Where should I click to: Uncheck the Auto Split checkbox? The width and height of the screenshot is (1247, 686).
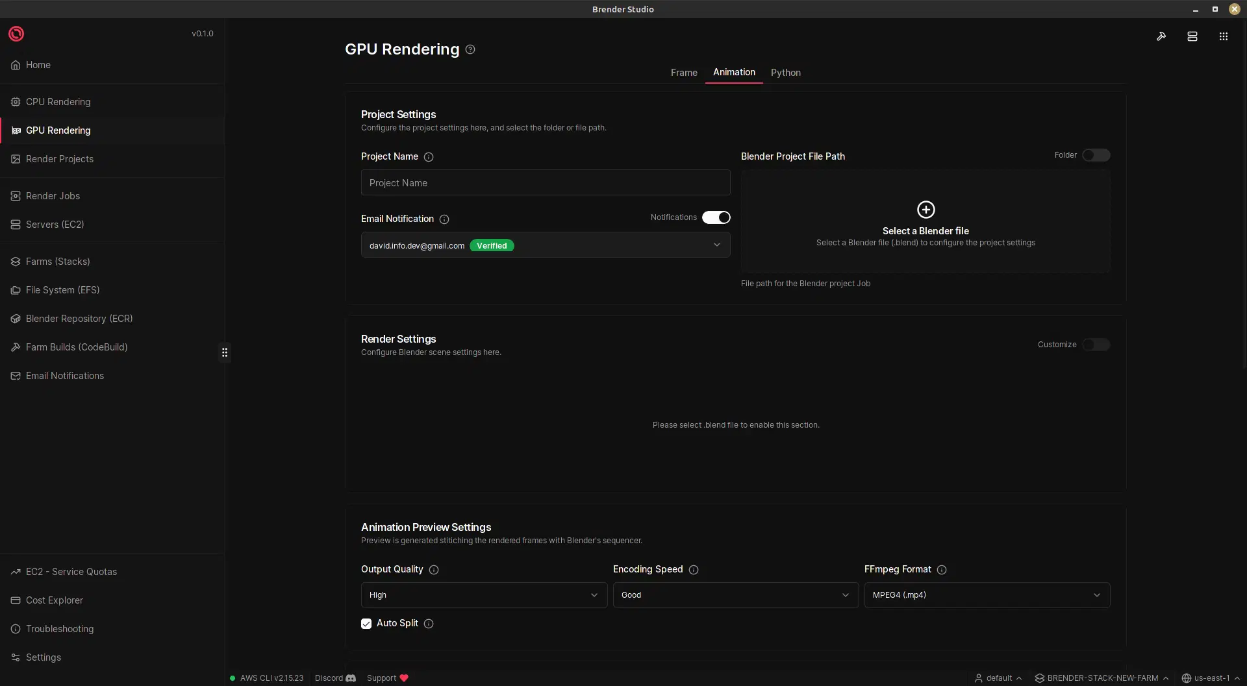point(366,623)
